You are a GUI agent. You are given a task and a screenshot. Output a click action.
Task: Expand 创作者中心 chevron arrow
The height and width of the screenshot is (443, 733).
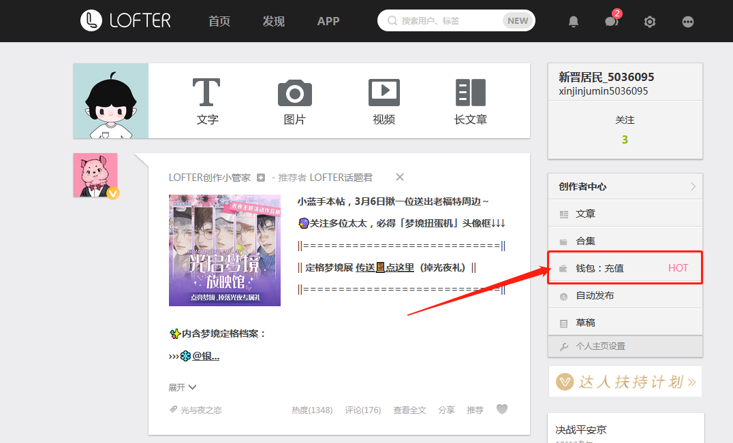click(x=693, y=186)
